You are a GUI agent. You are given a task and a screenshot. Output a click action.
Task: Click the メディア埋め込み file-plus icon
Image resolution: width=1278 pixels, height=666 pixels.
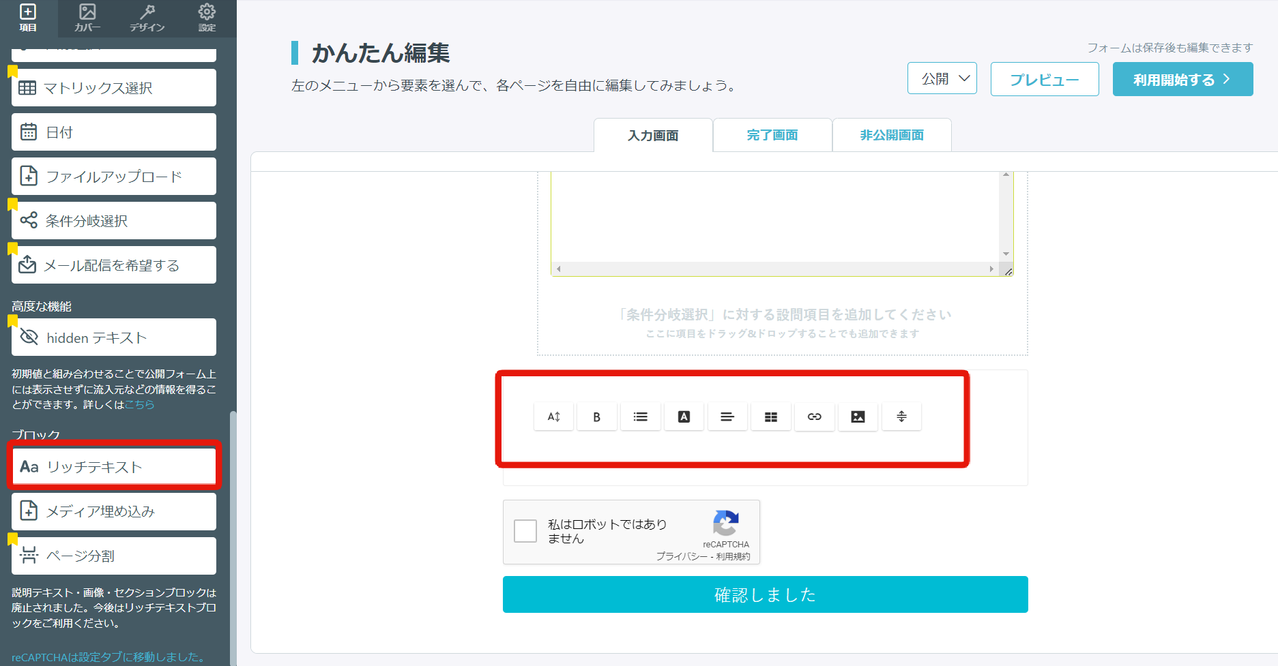tap(29, 511)
